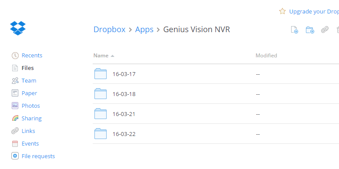This screenshot has width=339, height=169.
Task: Navigate to Apps in breadcrumb
Action: [x=144, y=30]
